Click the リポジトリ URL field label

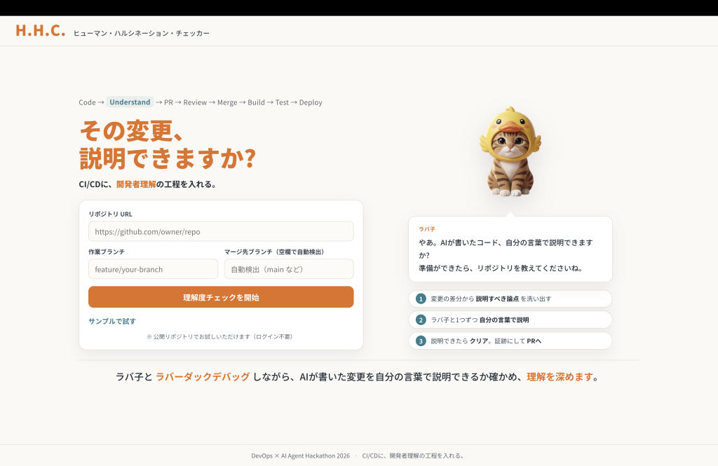110,214
